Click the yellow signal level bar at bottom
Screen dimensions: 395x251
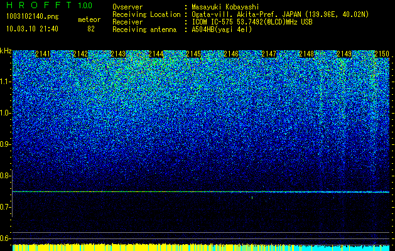153,247
